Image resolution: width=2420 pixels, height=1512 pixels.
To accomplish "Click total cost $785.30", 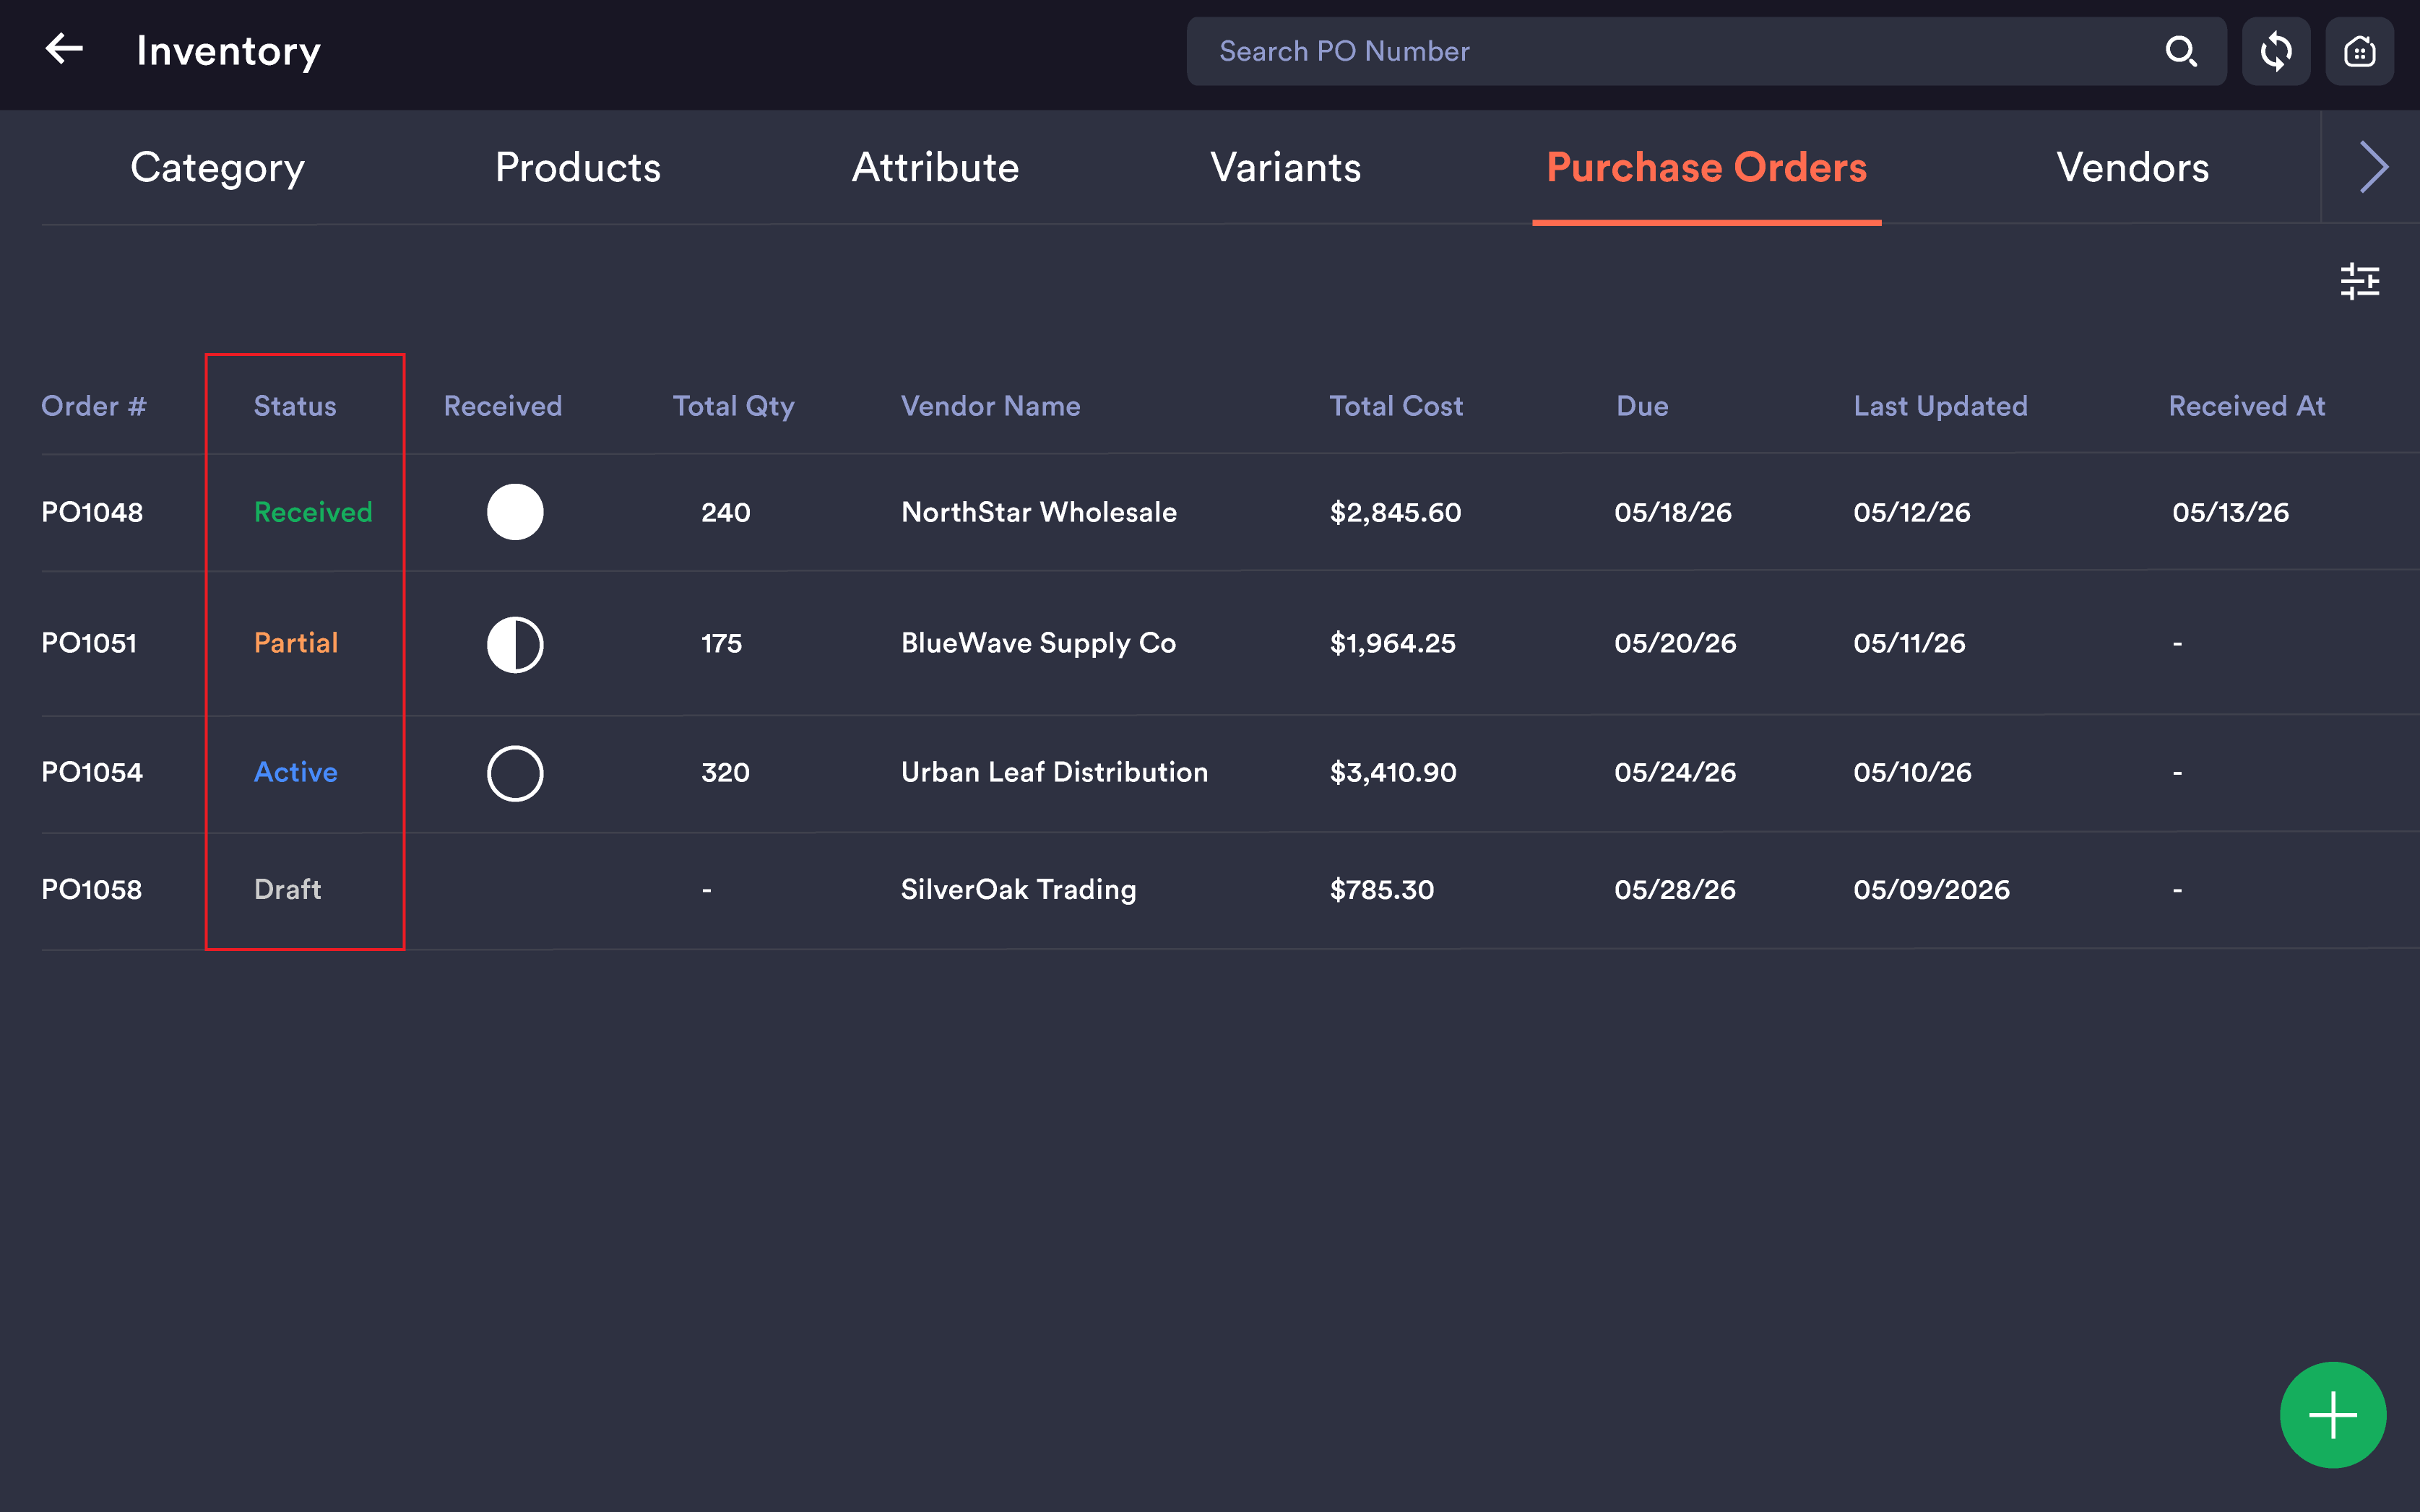I will coord(1382,889).
